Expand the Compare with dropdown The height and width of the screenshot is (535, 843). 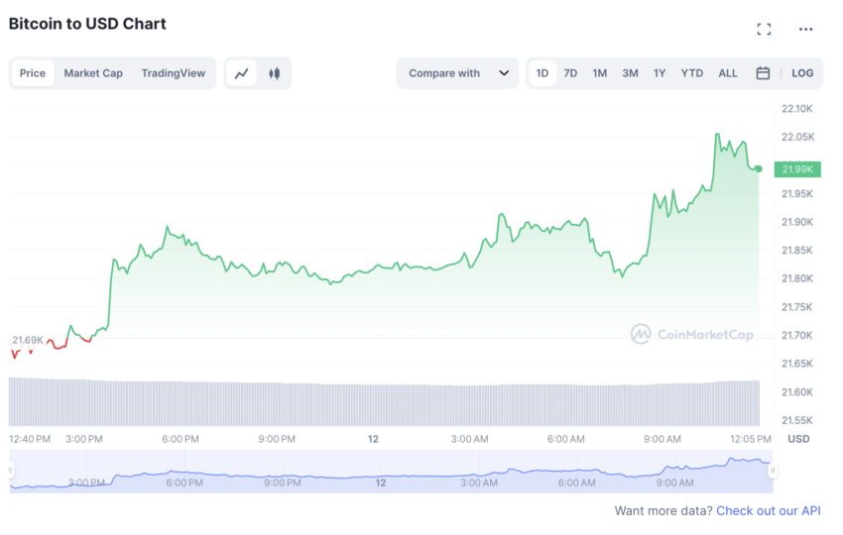458,73
